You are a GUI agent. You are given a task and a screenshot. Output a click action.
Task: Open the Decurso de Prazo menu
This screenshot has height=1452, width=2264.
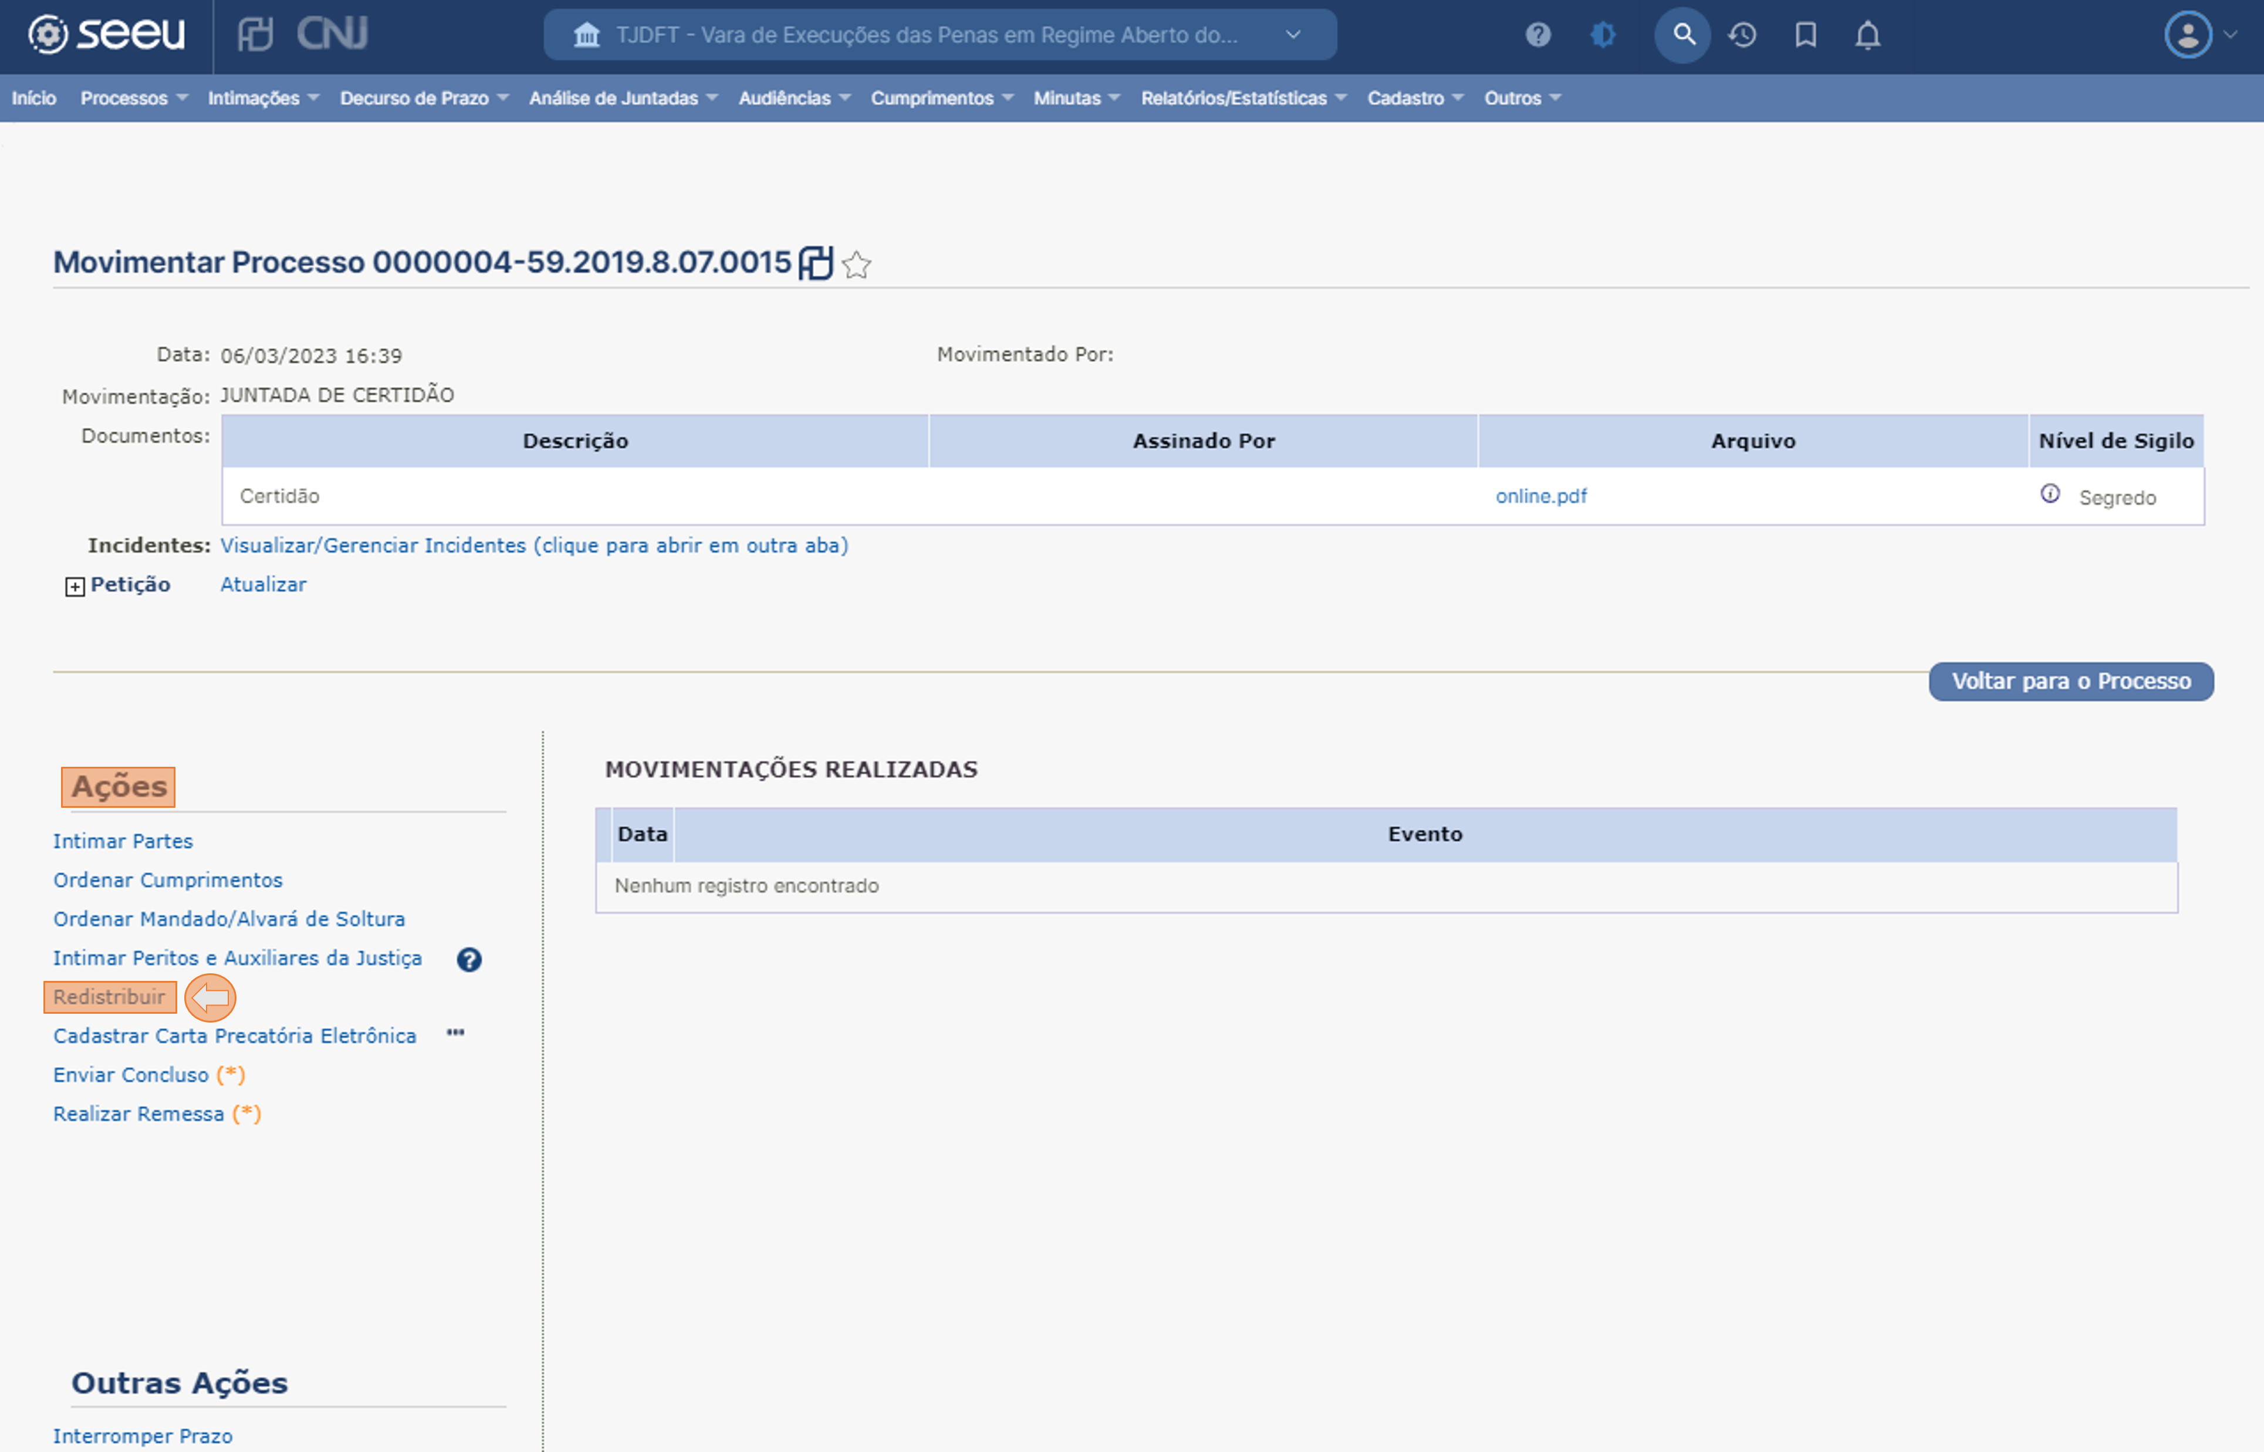point(424,98)
